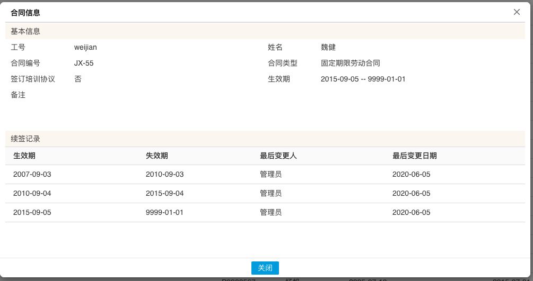
Task: Click the 签订培训协议 value 否
Action: [x=78, y=79]
